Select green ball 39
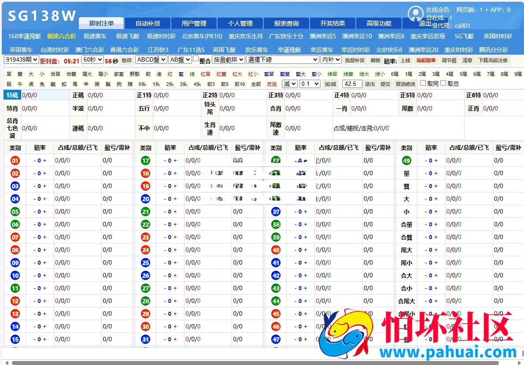The height and width of the screenshot is (365, 524). click(276, 237)
